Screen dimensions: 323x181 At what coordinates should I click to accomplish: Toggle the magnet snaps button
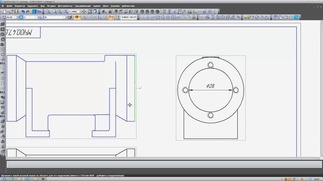76,17
